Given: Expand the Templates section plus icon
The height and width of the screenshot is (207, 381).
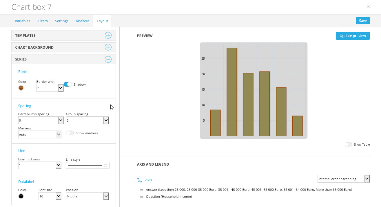Looking at the screenshot, I should click(x=108, y=35).
